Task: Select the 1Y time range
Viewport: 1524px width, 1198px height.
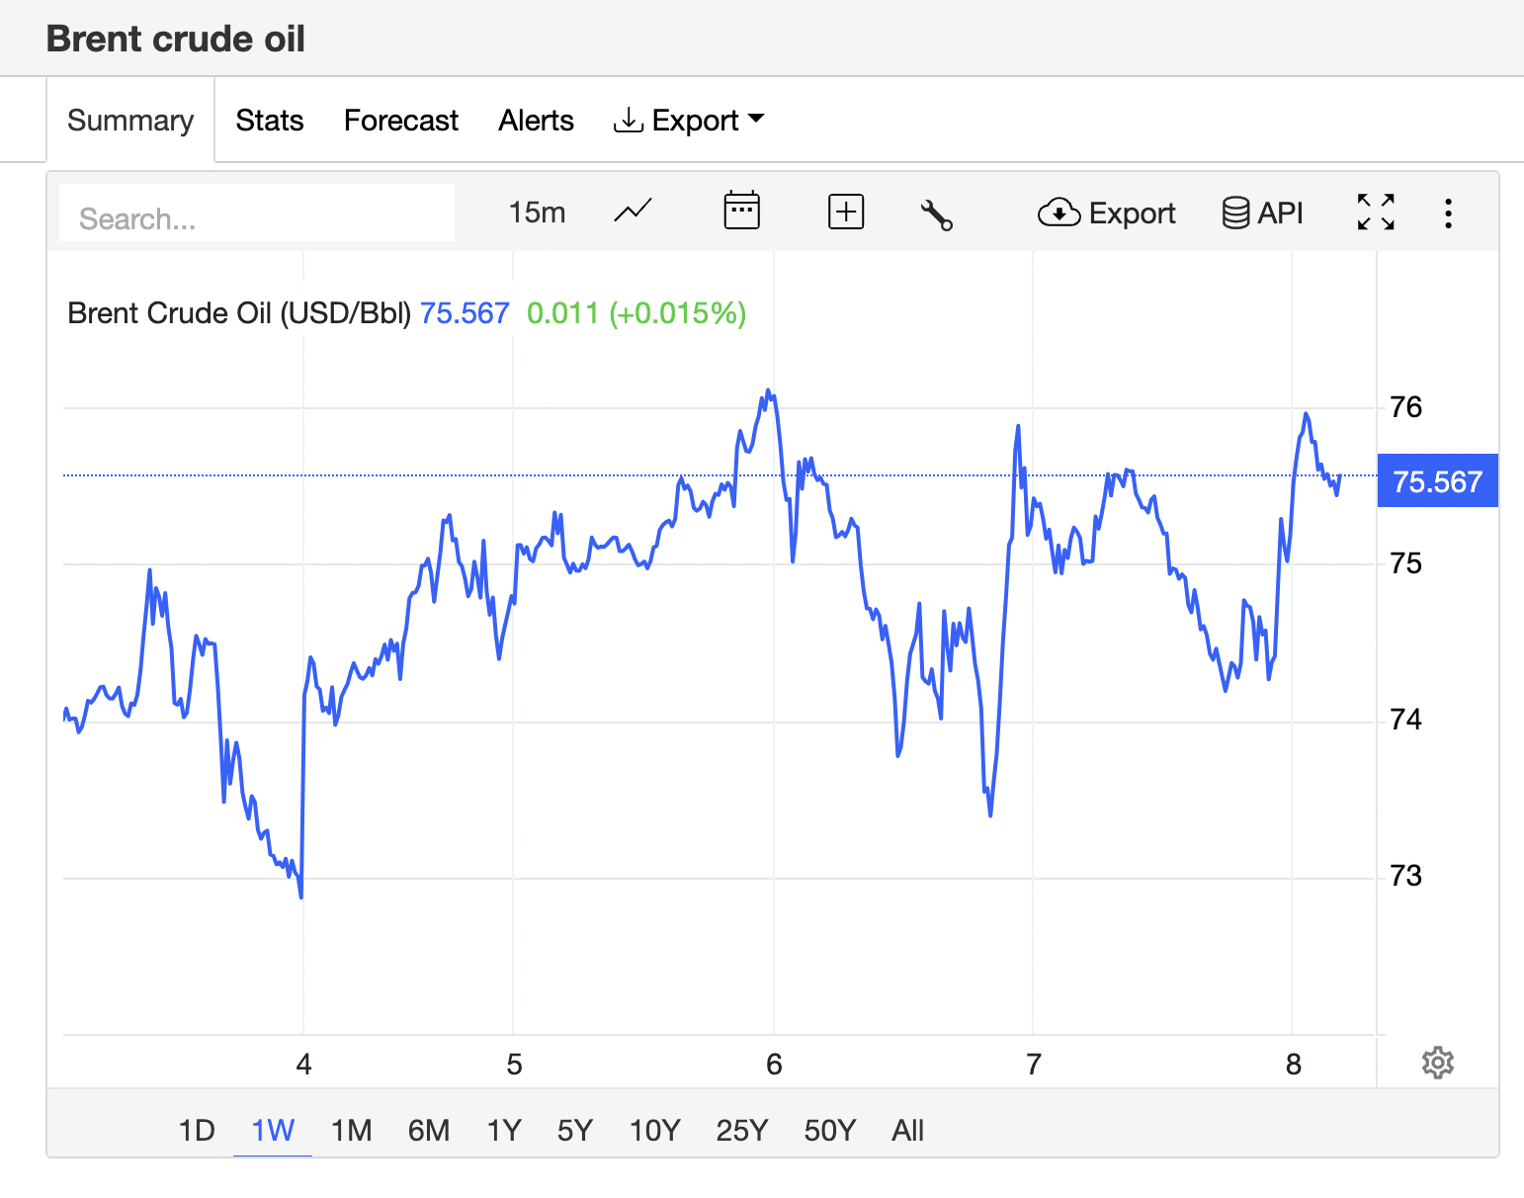Action: tap(504, 1130)
